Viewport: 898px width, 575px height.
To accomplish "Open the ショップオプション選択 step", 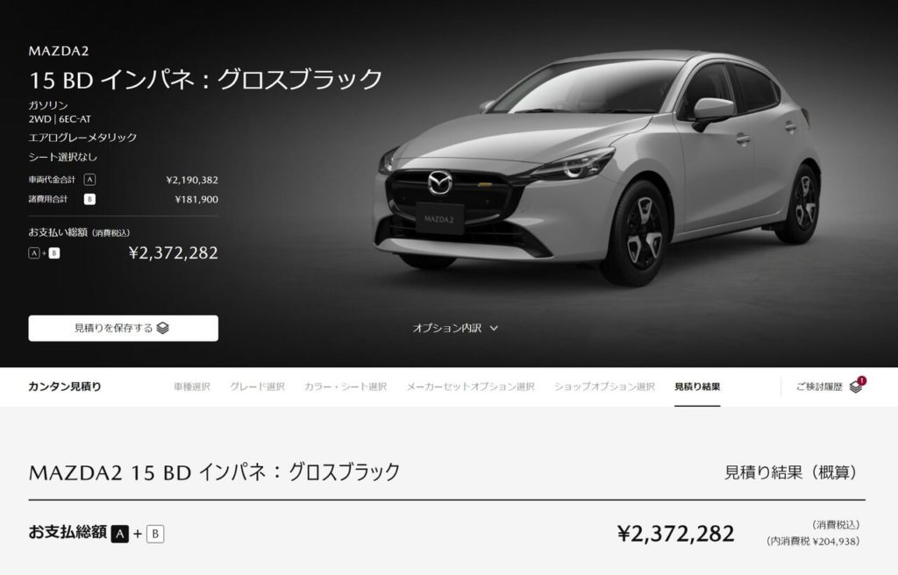I will 604,387.
